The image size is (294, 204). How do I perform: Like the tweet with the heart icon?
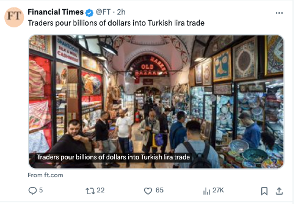[148, 191]
